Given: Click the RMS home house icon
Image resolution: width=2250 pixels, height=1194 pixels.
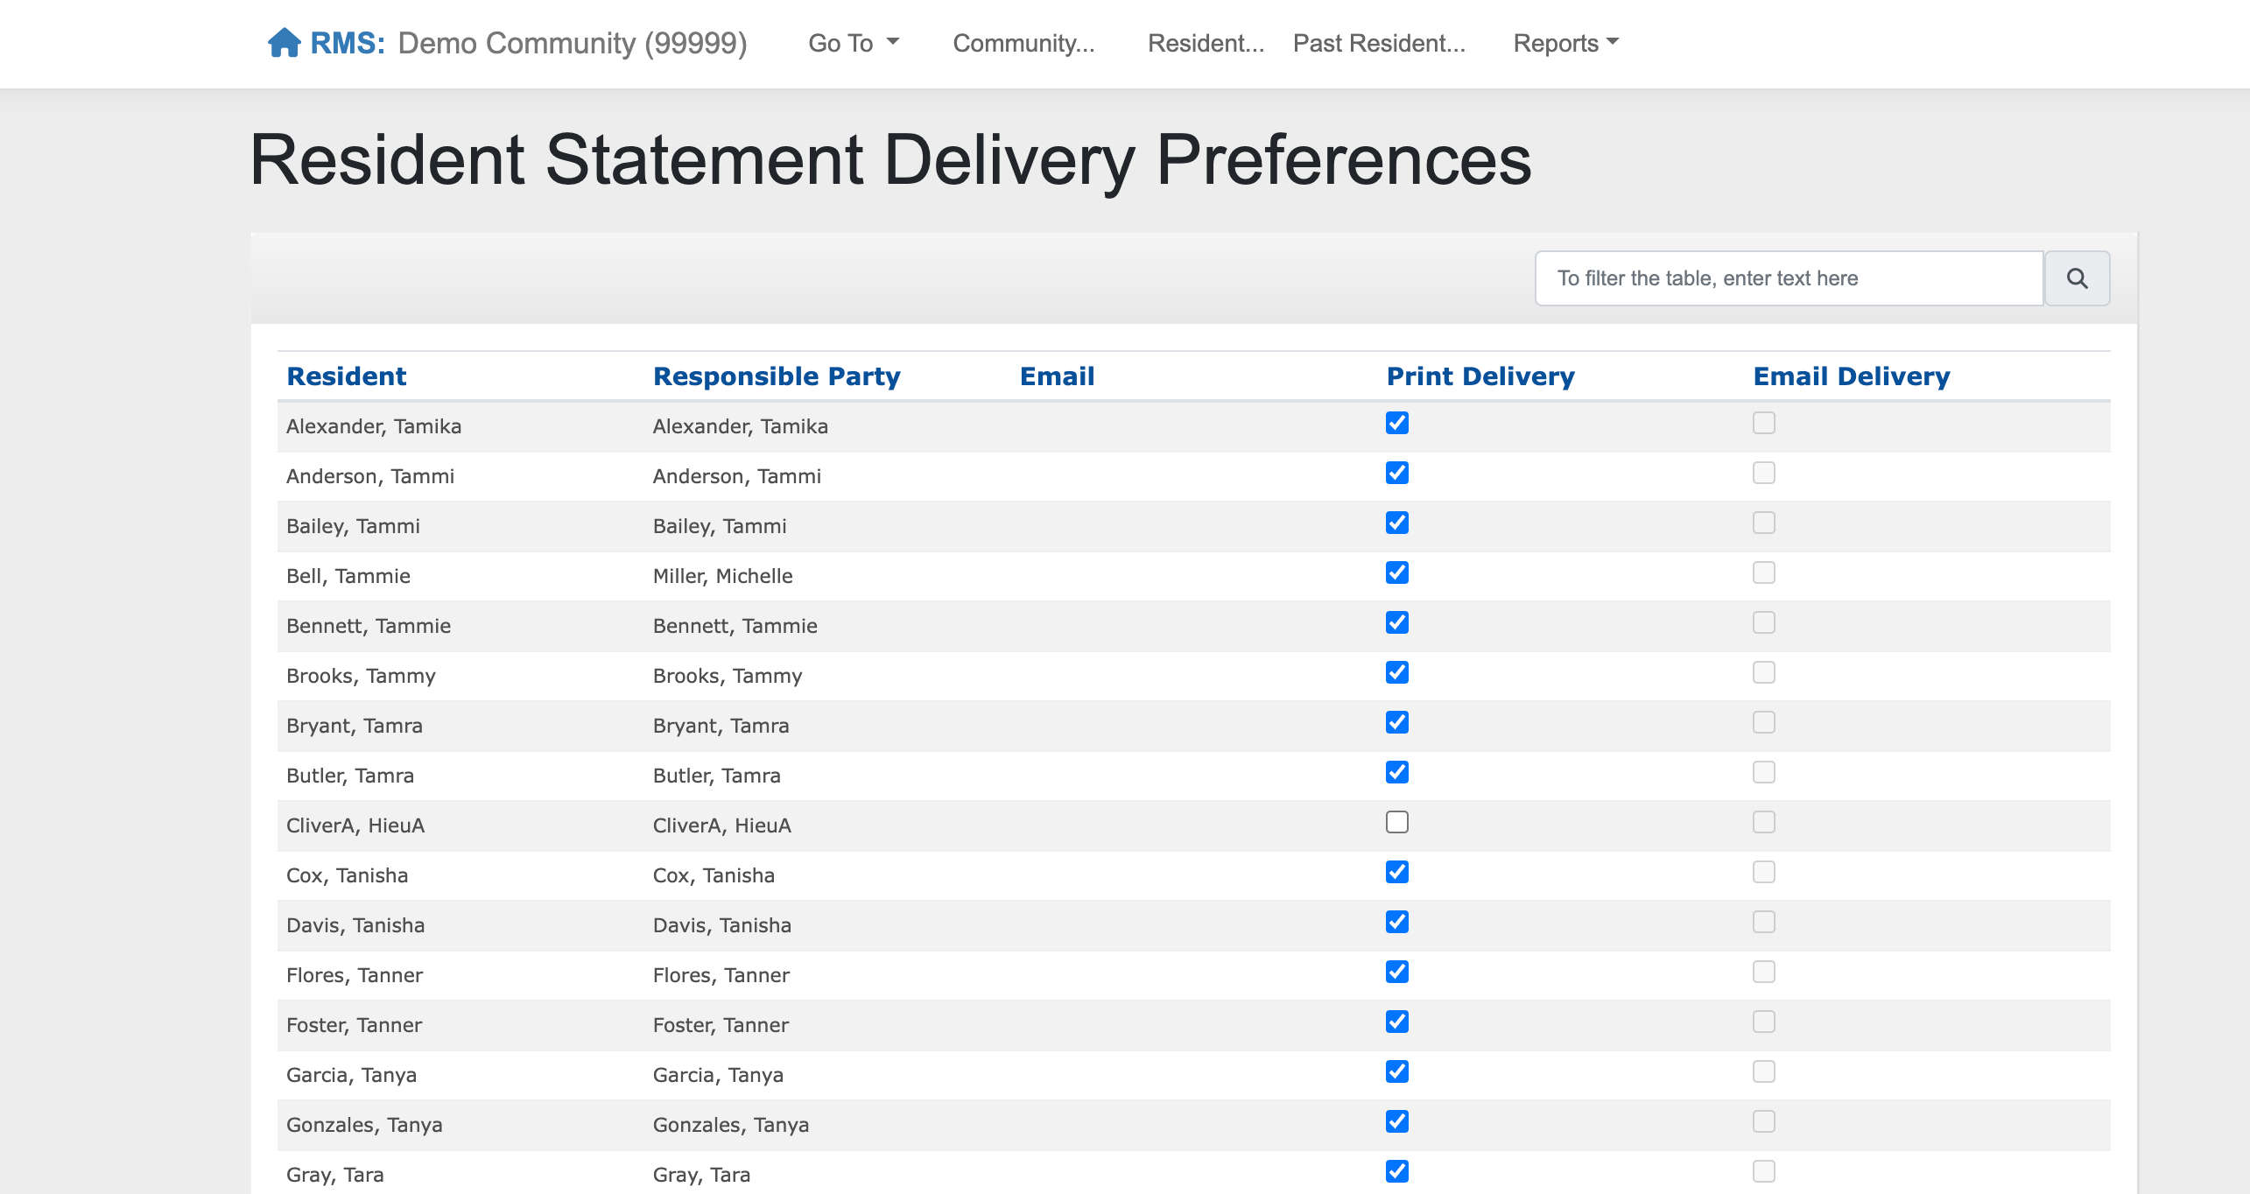Looking at the screenshot, I should tap(284, 43).
